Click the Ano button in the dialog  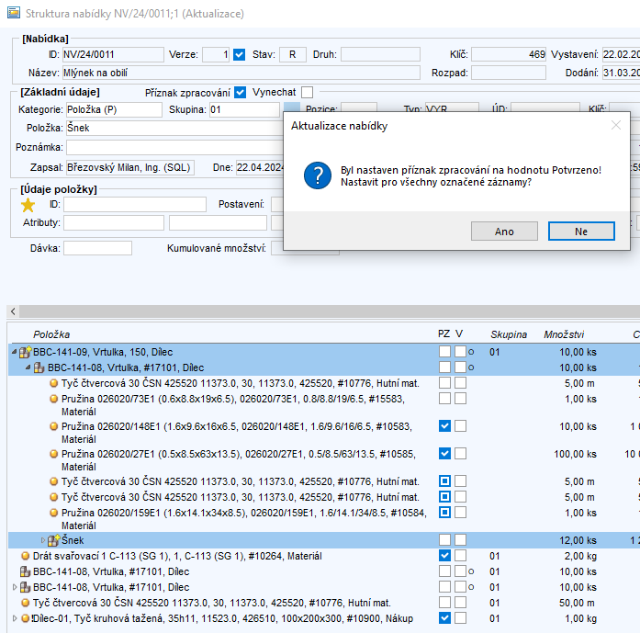point(504,232)
